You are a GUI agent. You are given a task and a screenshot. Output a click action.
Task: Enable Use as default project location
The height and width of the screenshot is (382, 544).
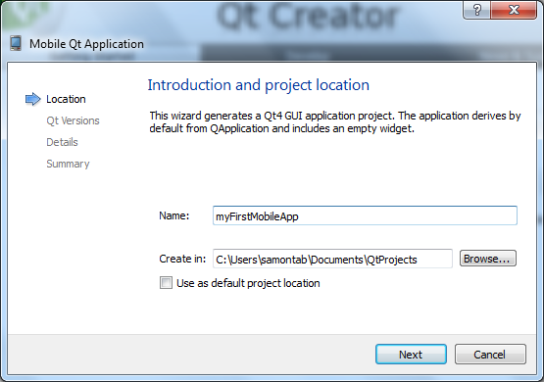166,283
